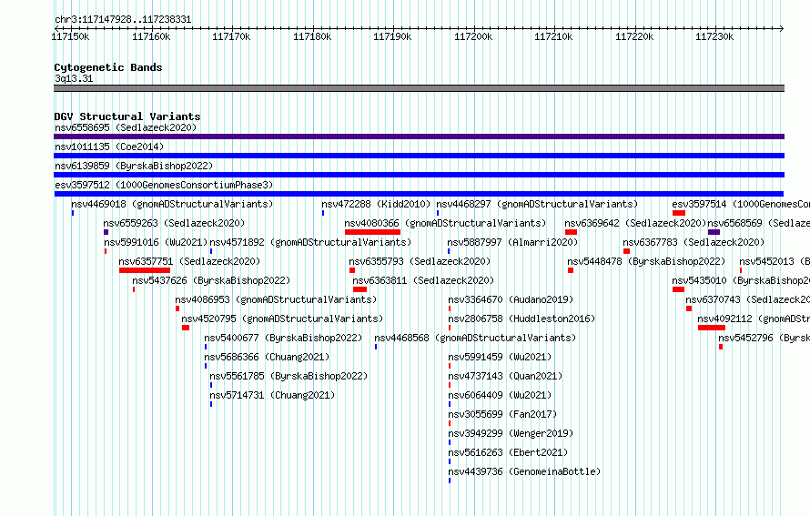
Task: Open esv3597514 variant label
Action: [x=741, y=204]
